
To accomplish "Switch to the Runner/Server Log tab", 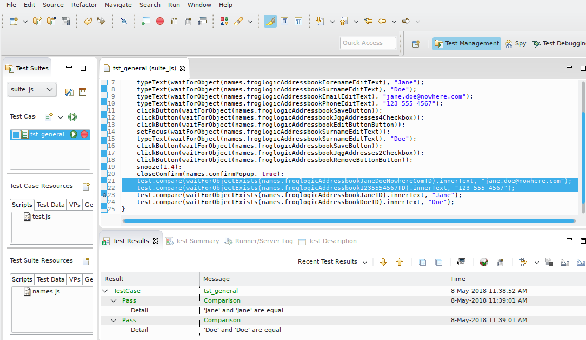I will click(x=258, y=241).
